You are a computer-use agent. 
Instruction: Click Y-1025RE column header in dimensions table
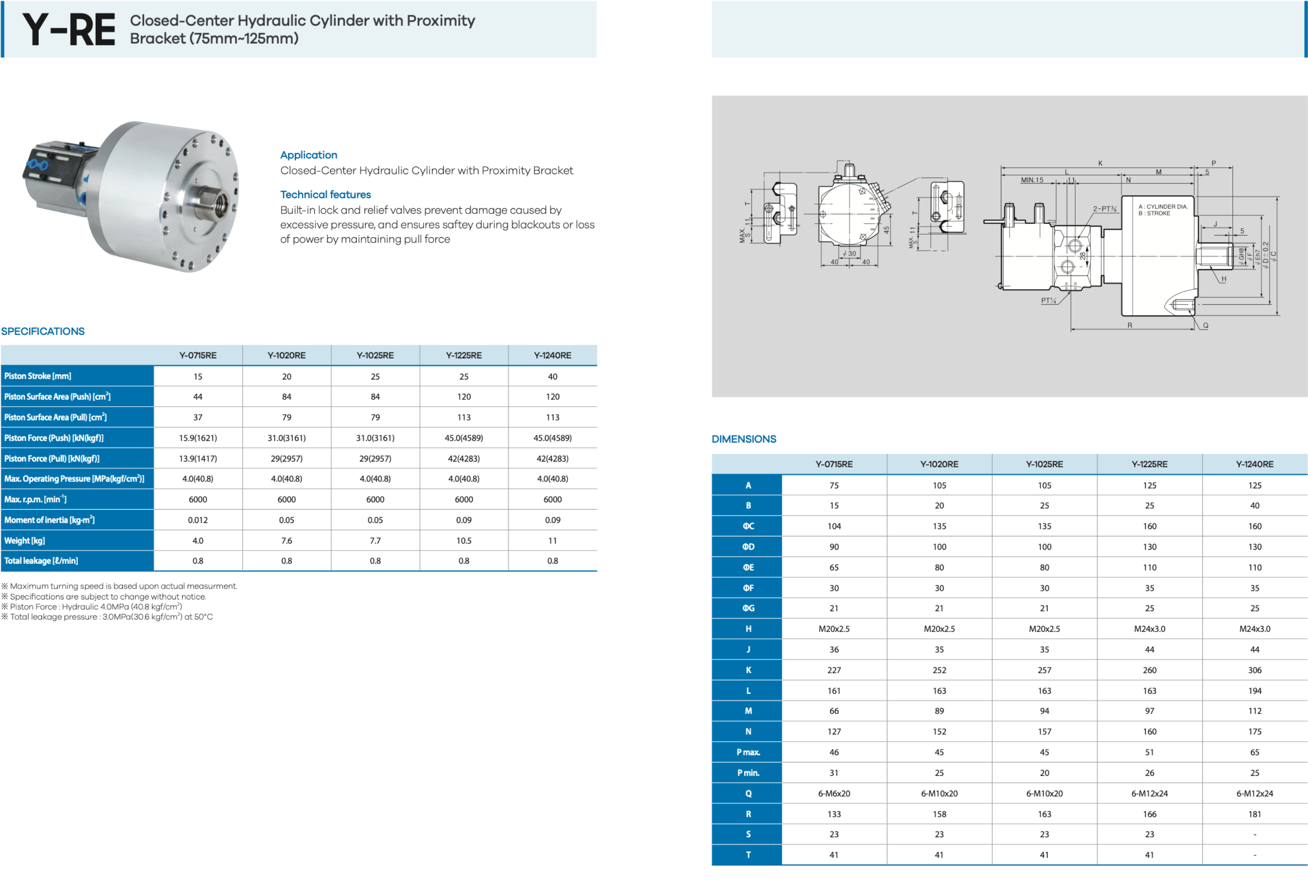[x=1044, y=464]
